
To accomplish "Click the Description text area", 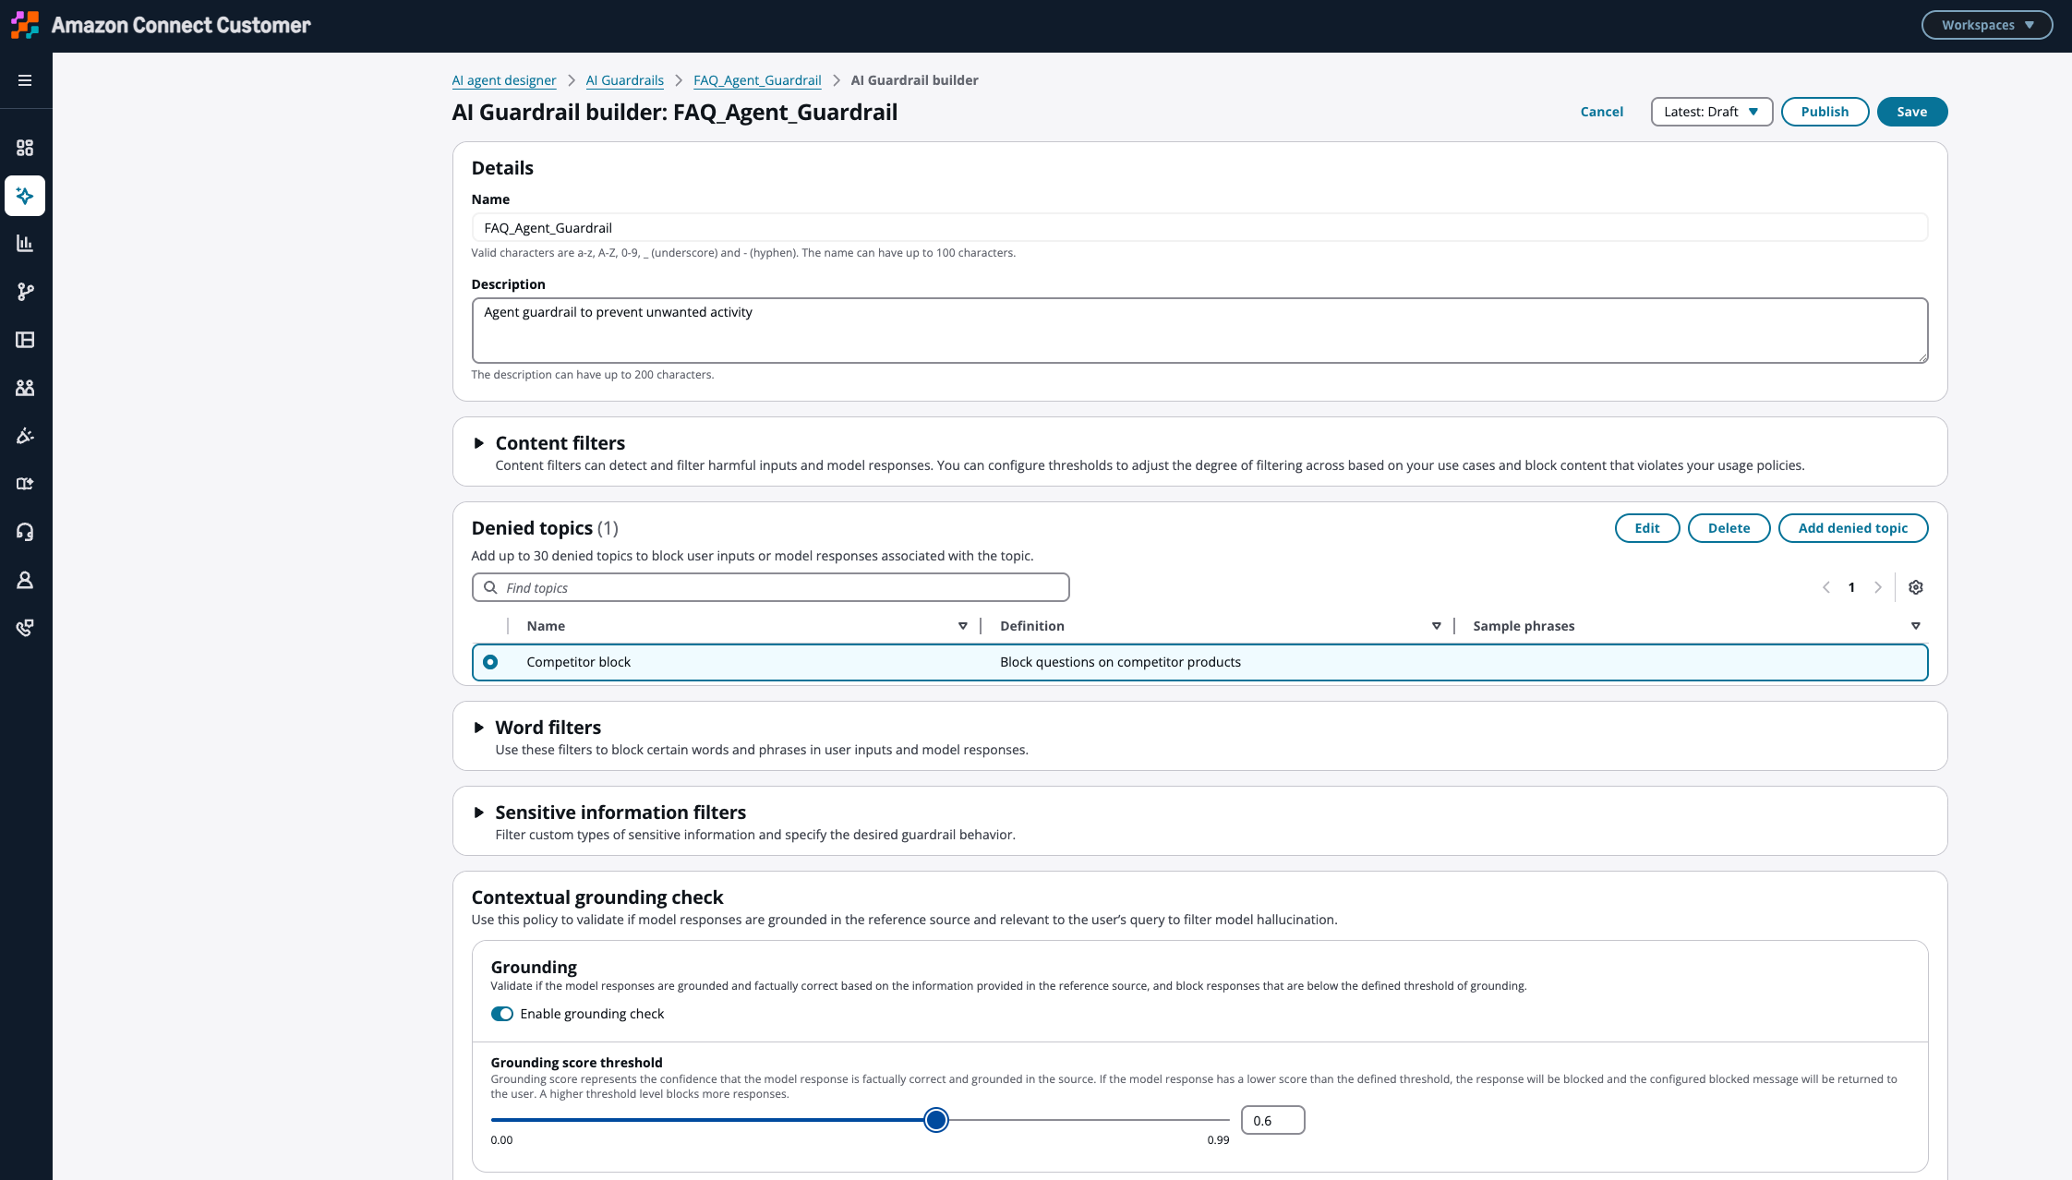I will (1199, 331).
